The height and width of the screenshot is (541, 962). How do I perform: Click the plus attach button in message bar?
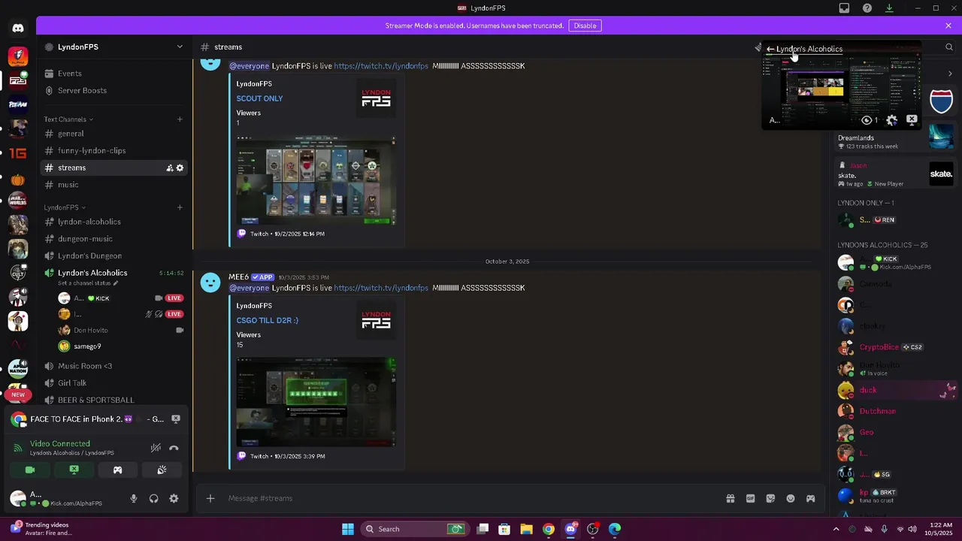click(210, 498)
